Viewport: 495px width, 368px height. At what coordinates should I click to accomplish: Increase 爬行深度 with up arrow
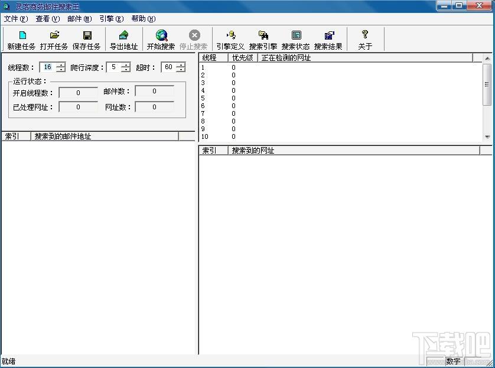pyautogui.click(x=126, y=65)
